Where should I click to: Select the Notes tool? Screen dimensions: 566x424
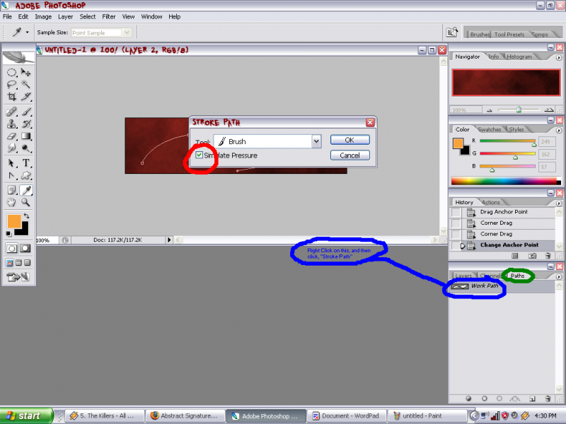tap(11, 190)
